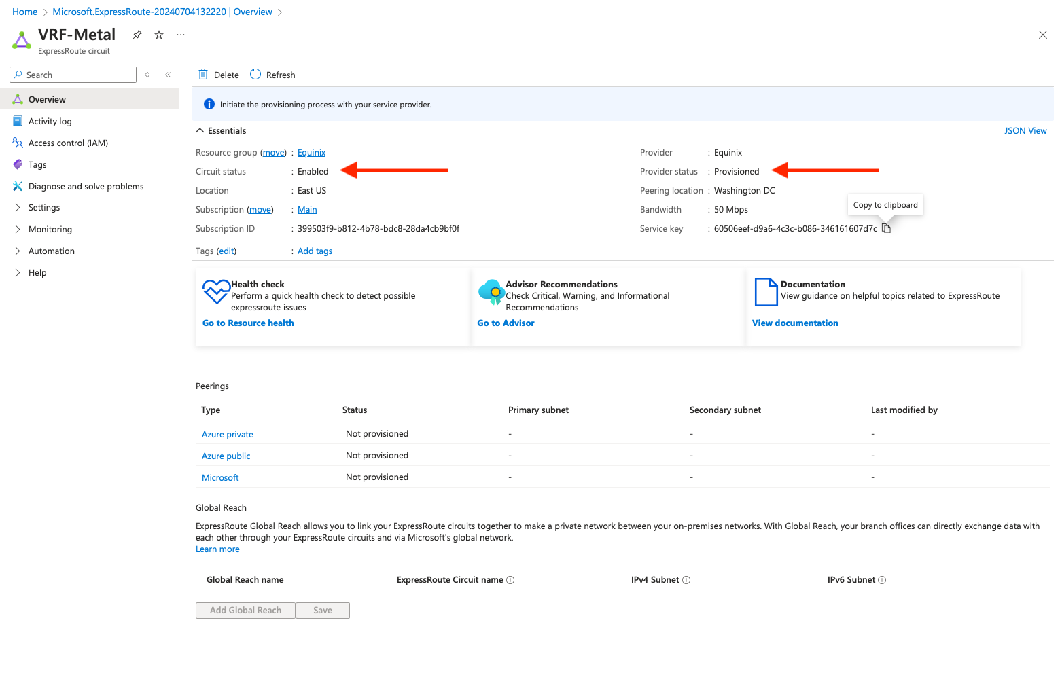Click the Location value East US
Screen dimensions: 1060x673
click(312, 190)
